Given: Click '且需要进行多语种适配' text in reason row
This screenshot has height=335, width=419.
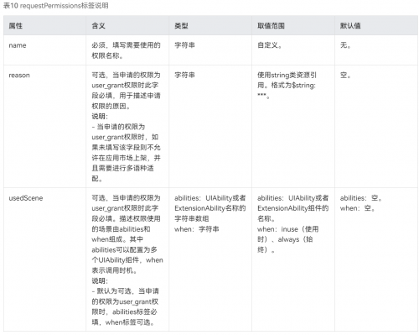Looking at the screenshot, I should click(122, 173).
